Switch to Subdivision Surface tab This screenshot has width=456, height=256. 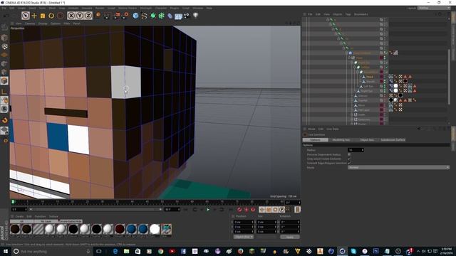(x=393, y=140)
